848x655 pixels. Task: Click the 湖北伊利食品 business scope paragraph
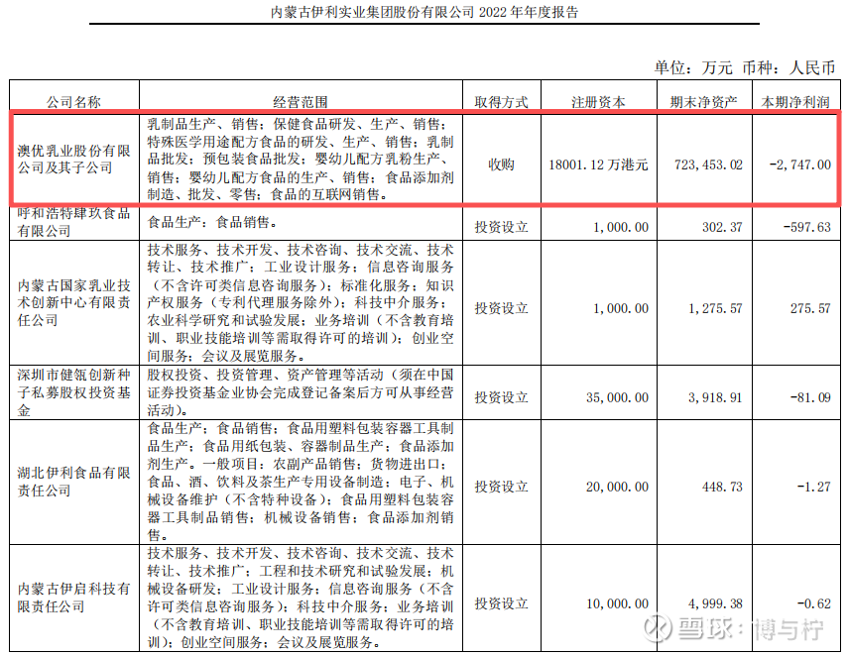pyautogui.click(x=301, y=482)
